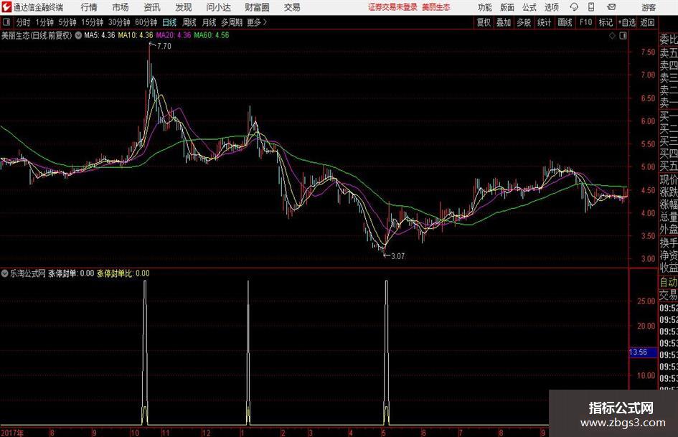
Task: Open the 问小达 menu
Action: pos(218,7)
